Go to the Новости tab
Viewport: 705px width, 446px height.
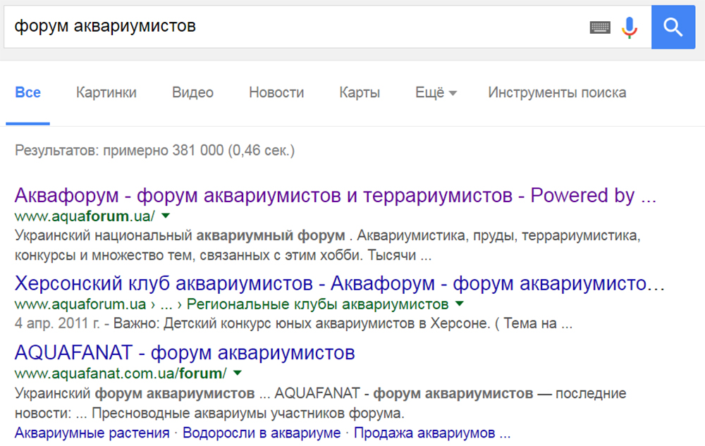(276, 93)
